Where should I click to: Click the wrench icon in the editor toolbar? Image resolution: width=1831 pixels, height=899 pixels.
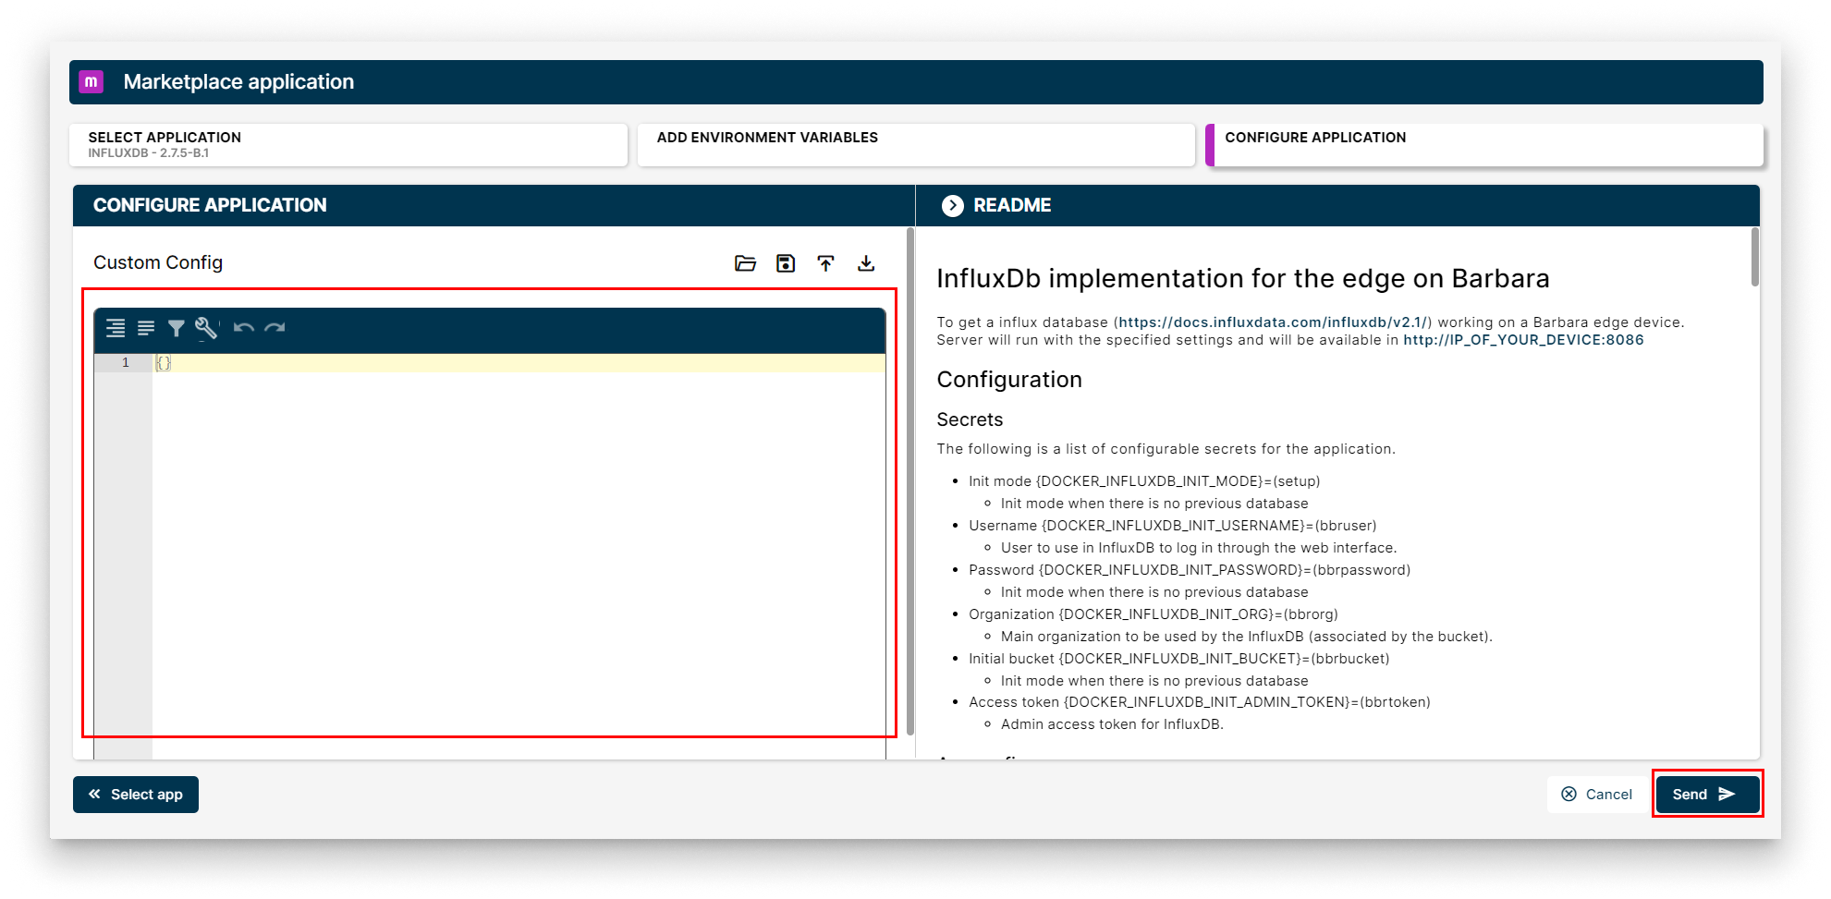click(205, 328)
